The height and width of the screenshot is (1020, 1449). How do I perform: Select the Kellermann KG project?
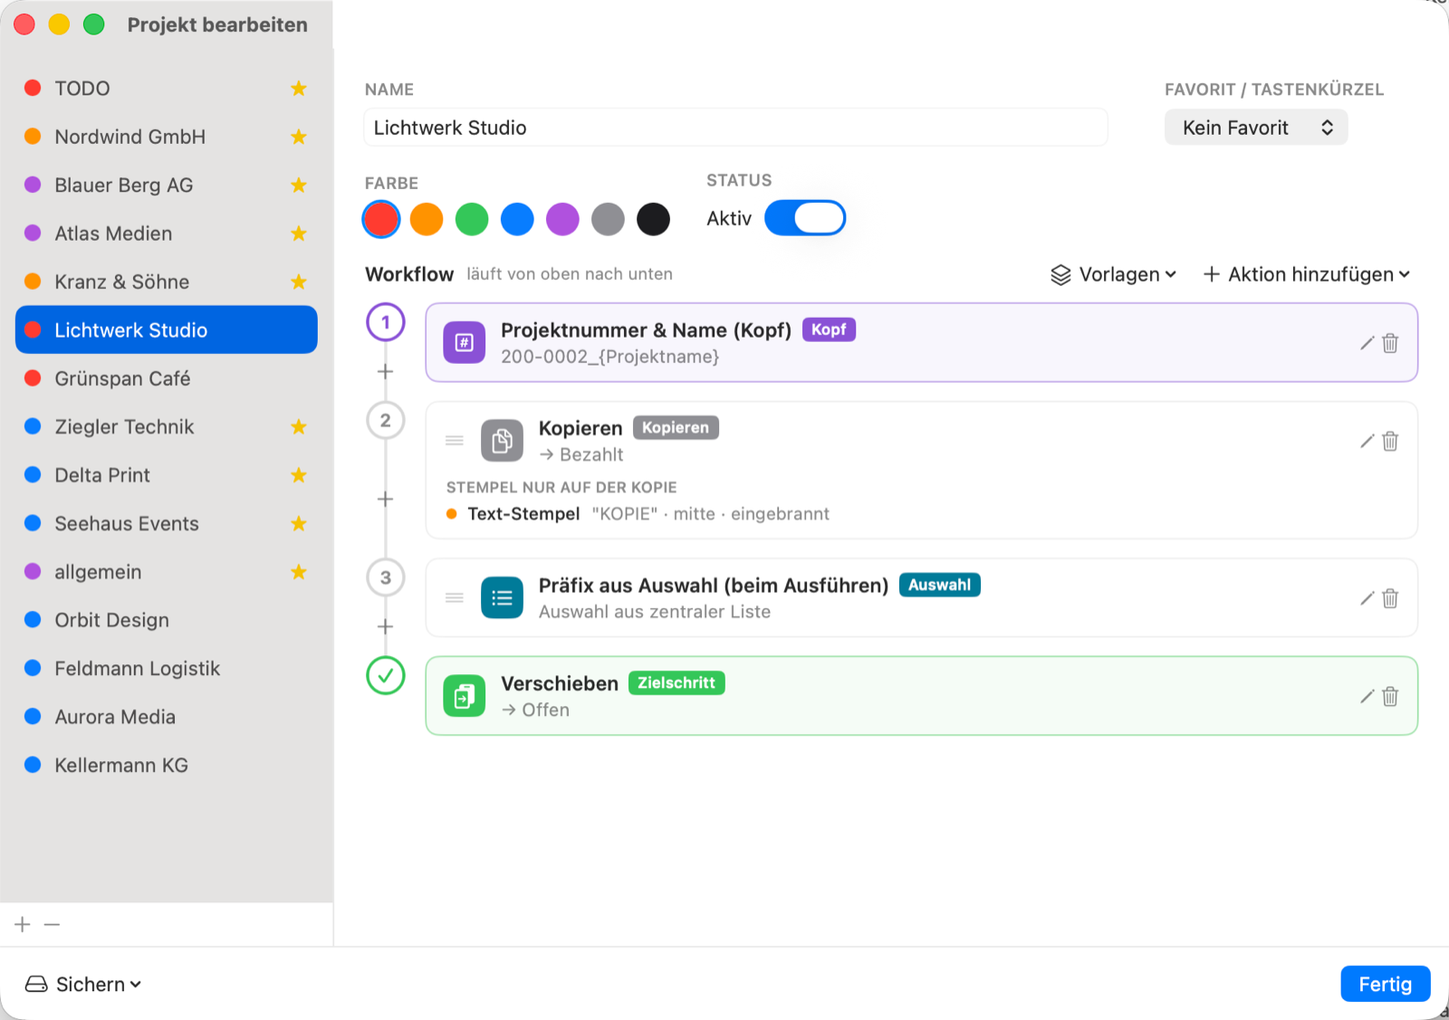pos(167,765)
